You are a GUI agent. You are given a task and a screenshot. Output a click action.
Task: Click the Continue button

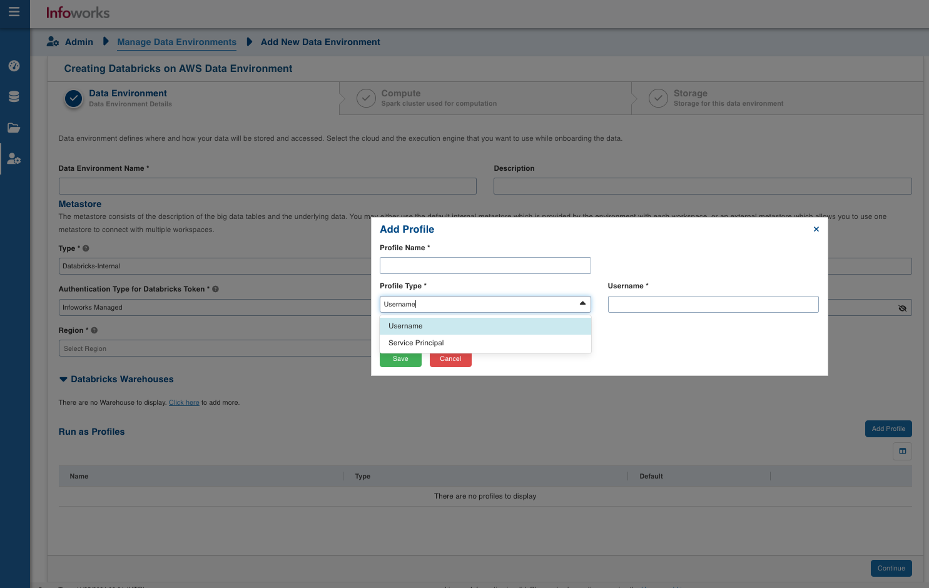(x=891, y=568)
